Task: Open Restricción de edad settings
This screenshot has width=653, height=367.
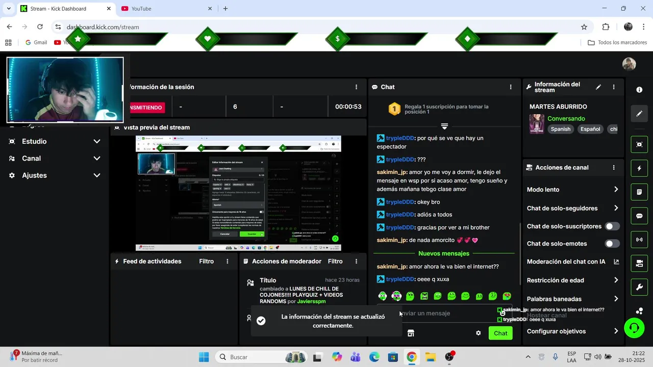Action: 572,280
